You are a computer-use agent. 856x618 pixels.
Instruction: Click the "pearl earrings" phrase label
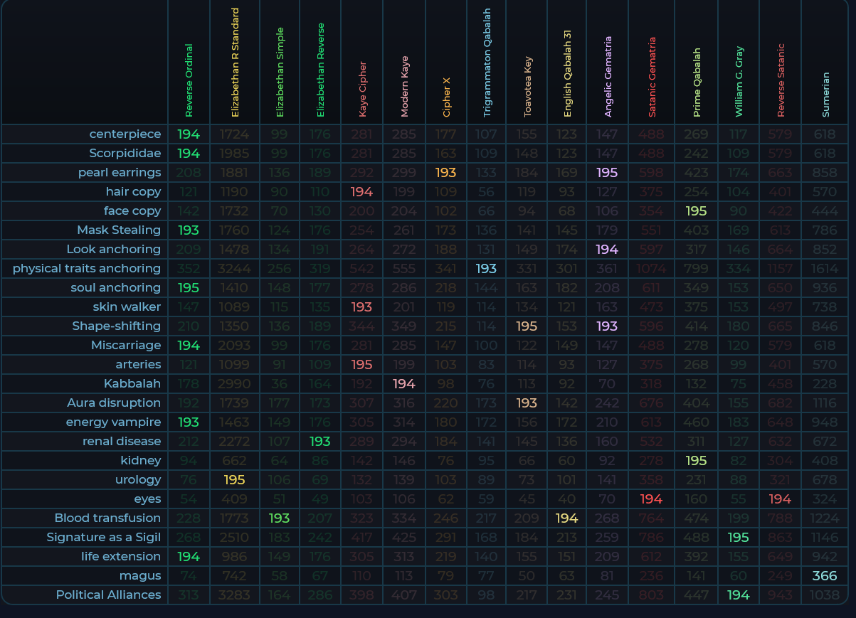tap(120, 173)
